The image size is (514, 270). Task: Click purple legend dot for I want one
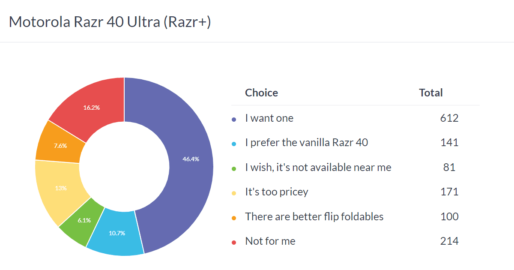234,120
